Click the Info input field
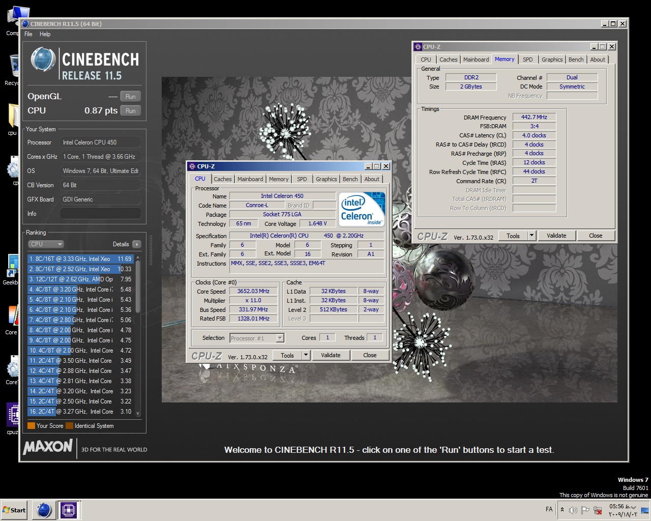Viewport: 651px width, 521px height. (100, 214)
